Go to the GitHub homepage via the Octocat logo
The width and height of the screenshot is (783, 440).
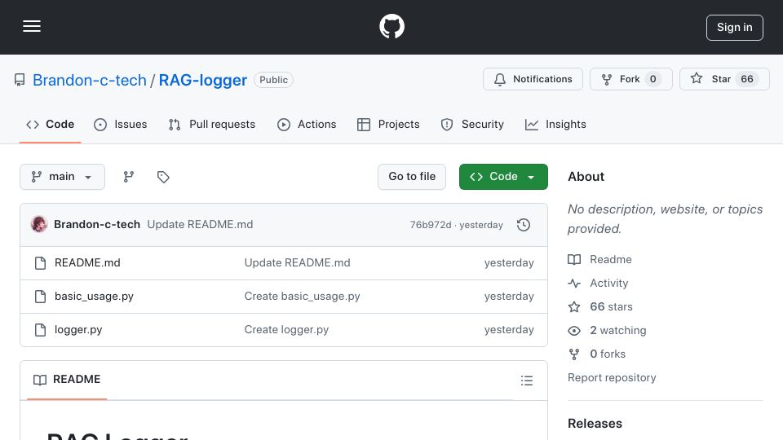391,26
